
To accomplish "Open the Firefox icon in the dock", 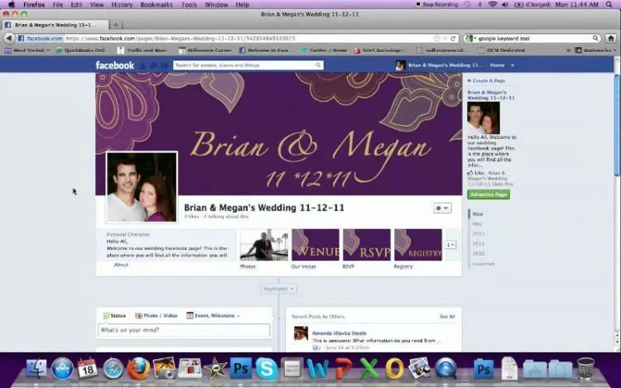I will (138, 369).
